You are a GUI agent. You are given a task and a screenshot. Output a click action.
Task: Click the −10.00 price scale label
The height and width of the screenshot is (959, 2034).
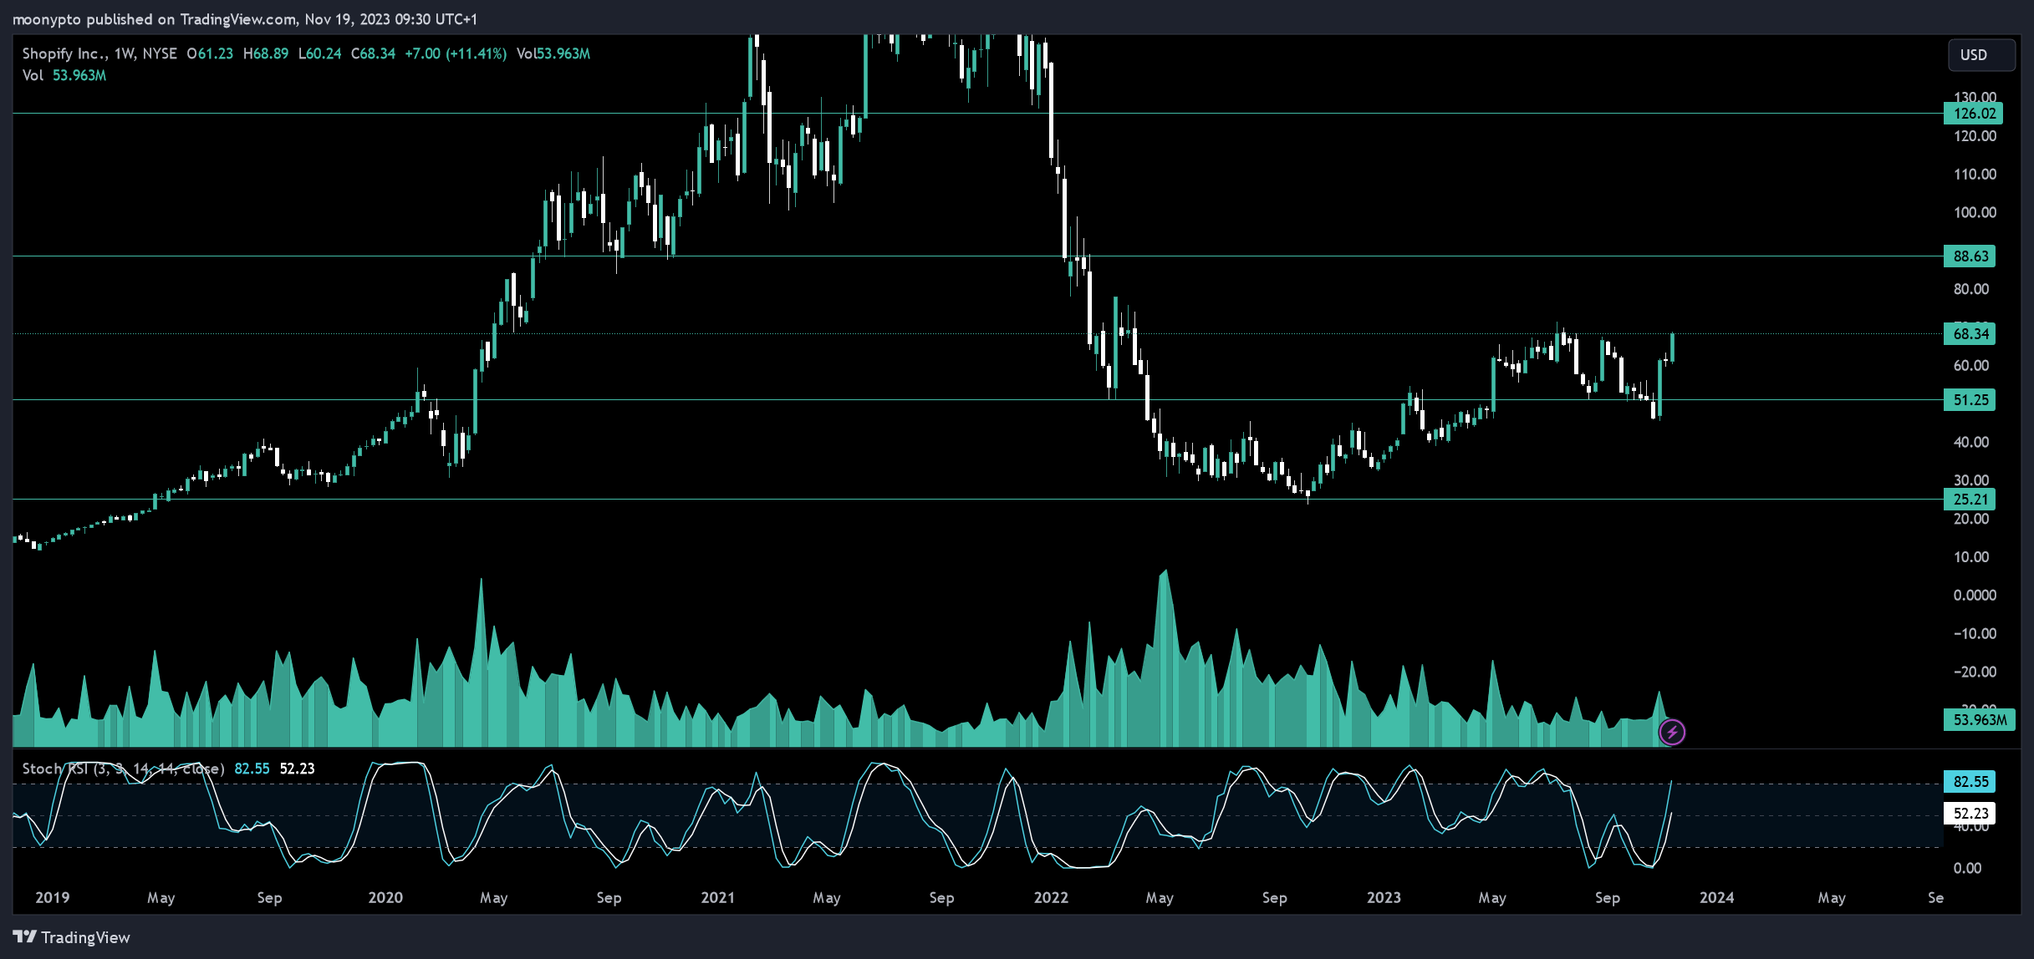tap(1975, 634)
